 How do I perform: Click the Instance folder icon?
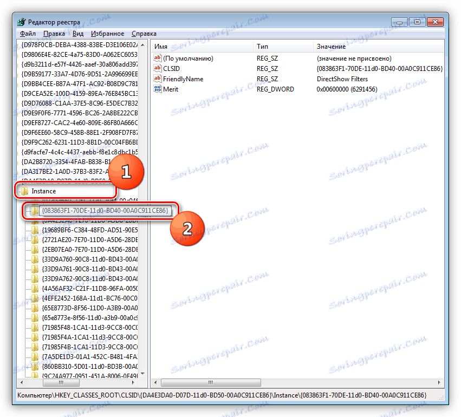pos(25,191)
